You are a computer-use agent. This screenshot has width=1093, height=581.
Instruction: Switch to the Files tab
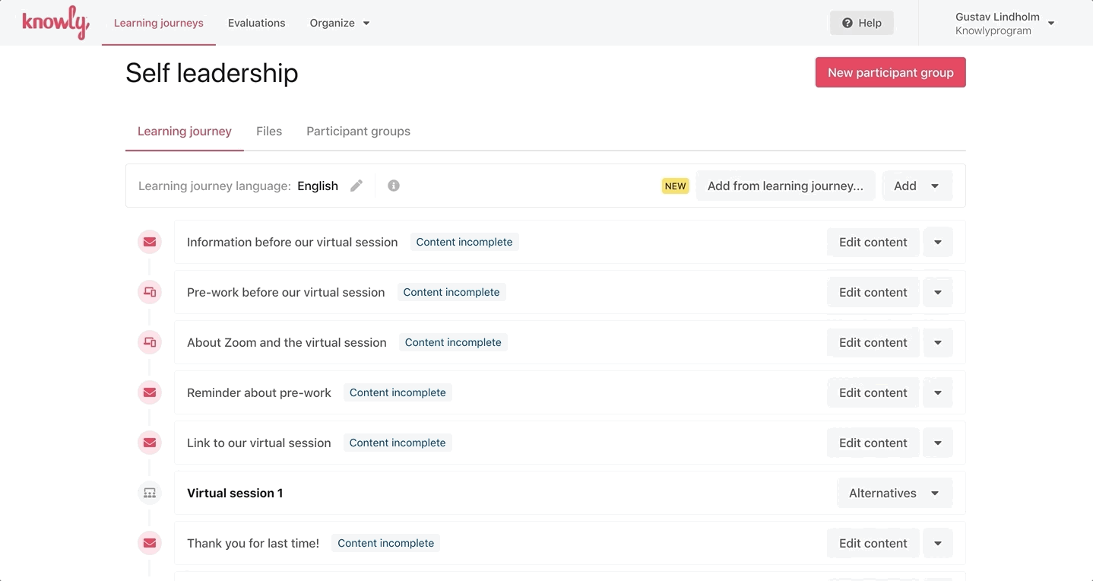tap(269, 131)
